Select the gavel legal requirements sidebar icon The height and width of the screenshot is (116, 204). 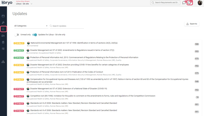click(3, 23)
